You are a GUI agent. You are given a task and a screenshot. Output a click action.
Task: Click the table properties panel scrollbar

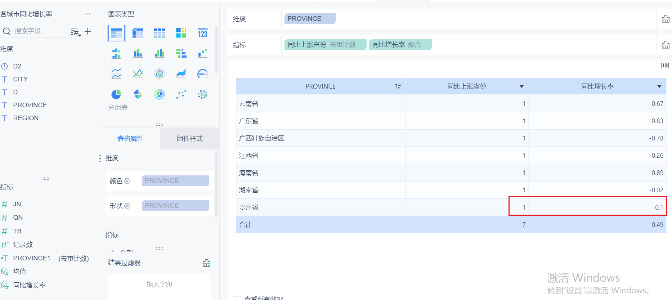pyautogui.click(x=216, y=184)
